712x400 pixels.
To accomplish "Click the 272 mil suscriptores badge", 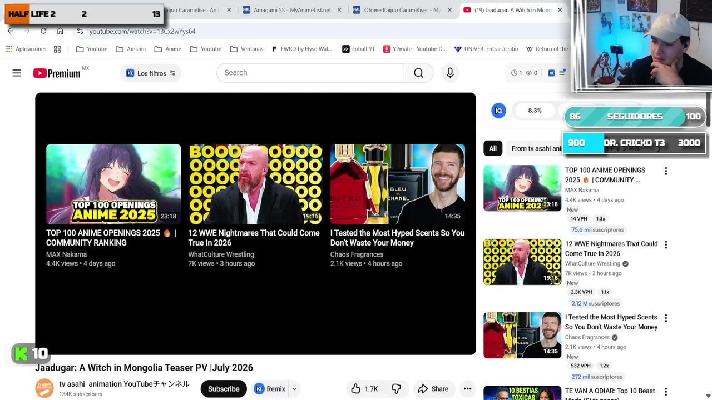I will coord(596,377).
